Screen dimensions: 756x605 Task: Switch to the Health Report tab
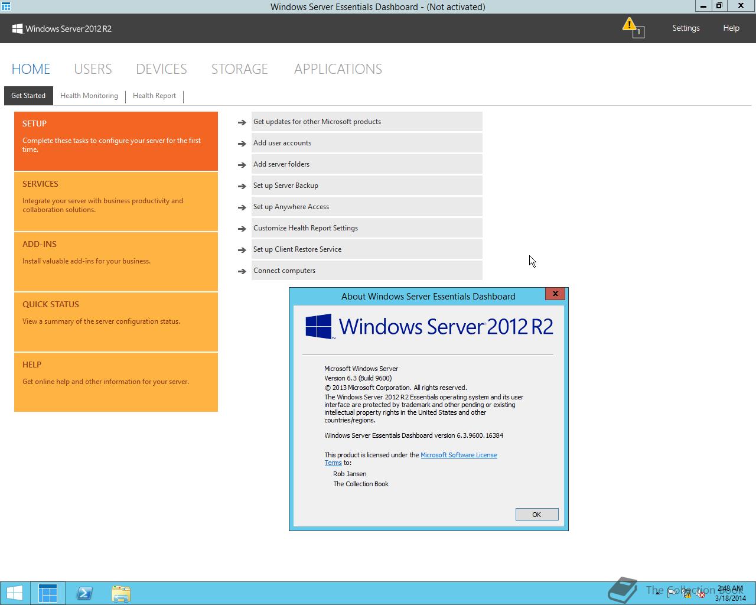(154, 96)
